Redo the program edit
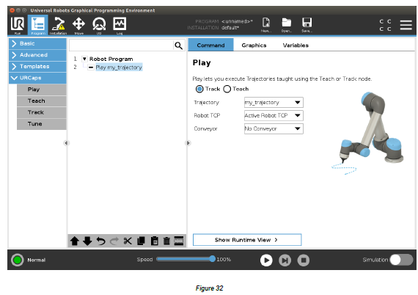Viewport: 418px width, 295px height. point(114,241)
